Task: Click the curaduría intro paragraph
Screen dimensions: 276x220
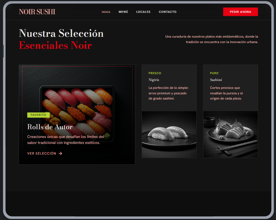Action: point(212,39)
